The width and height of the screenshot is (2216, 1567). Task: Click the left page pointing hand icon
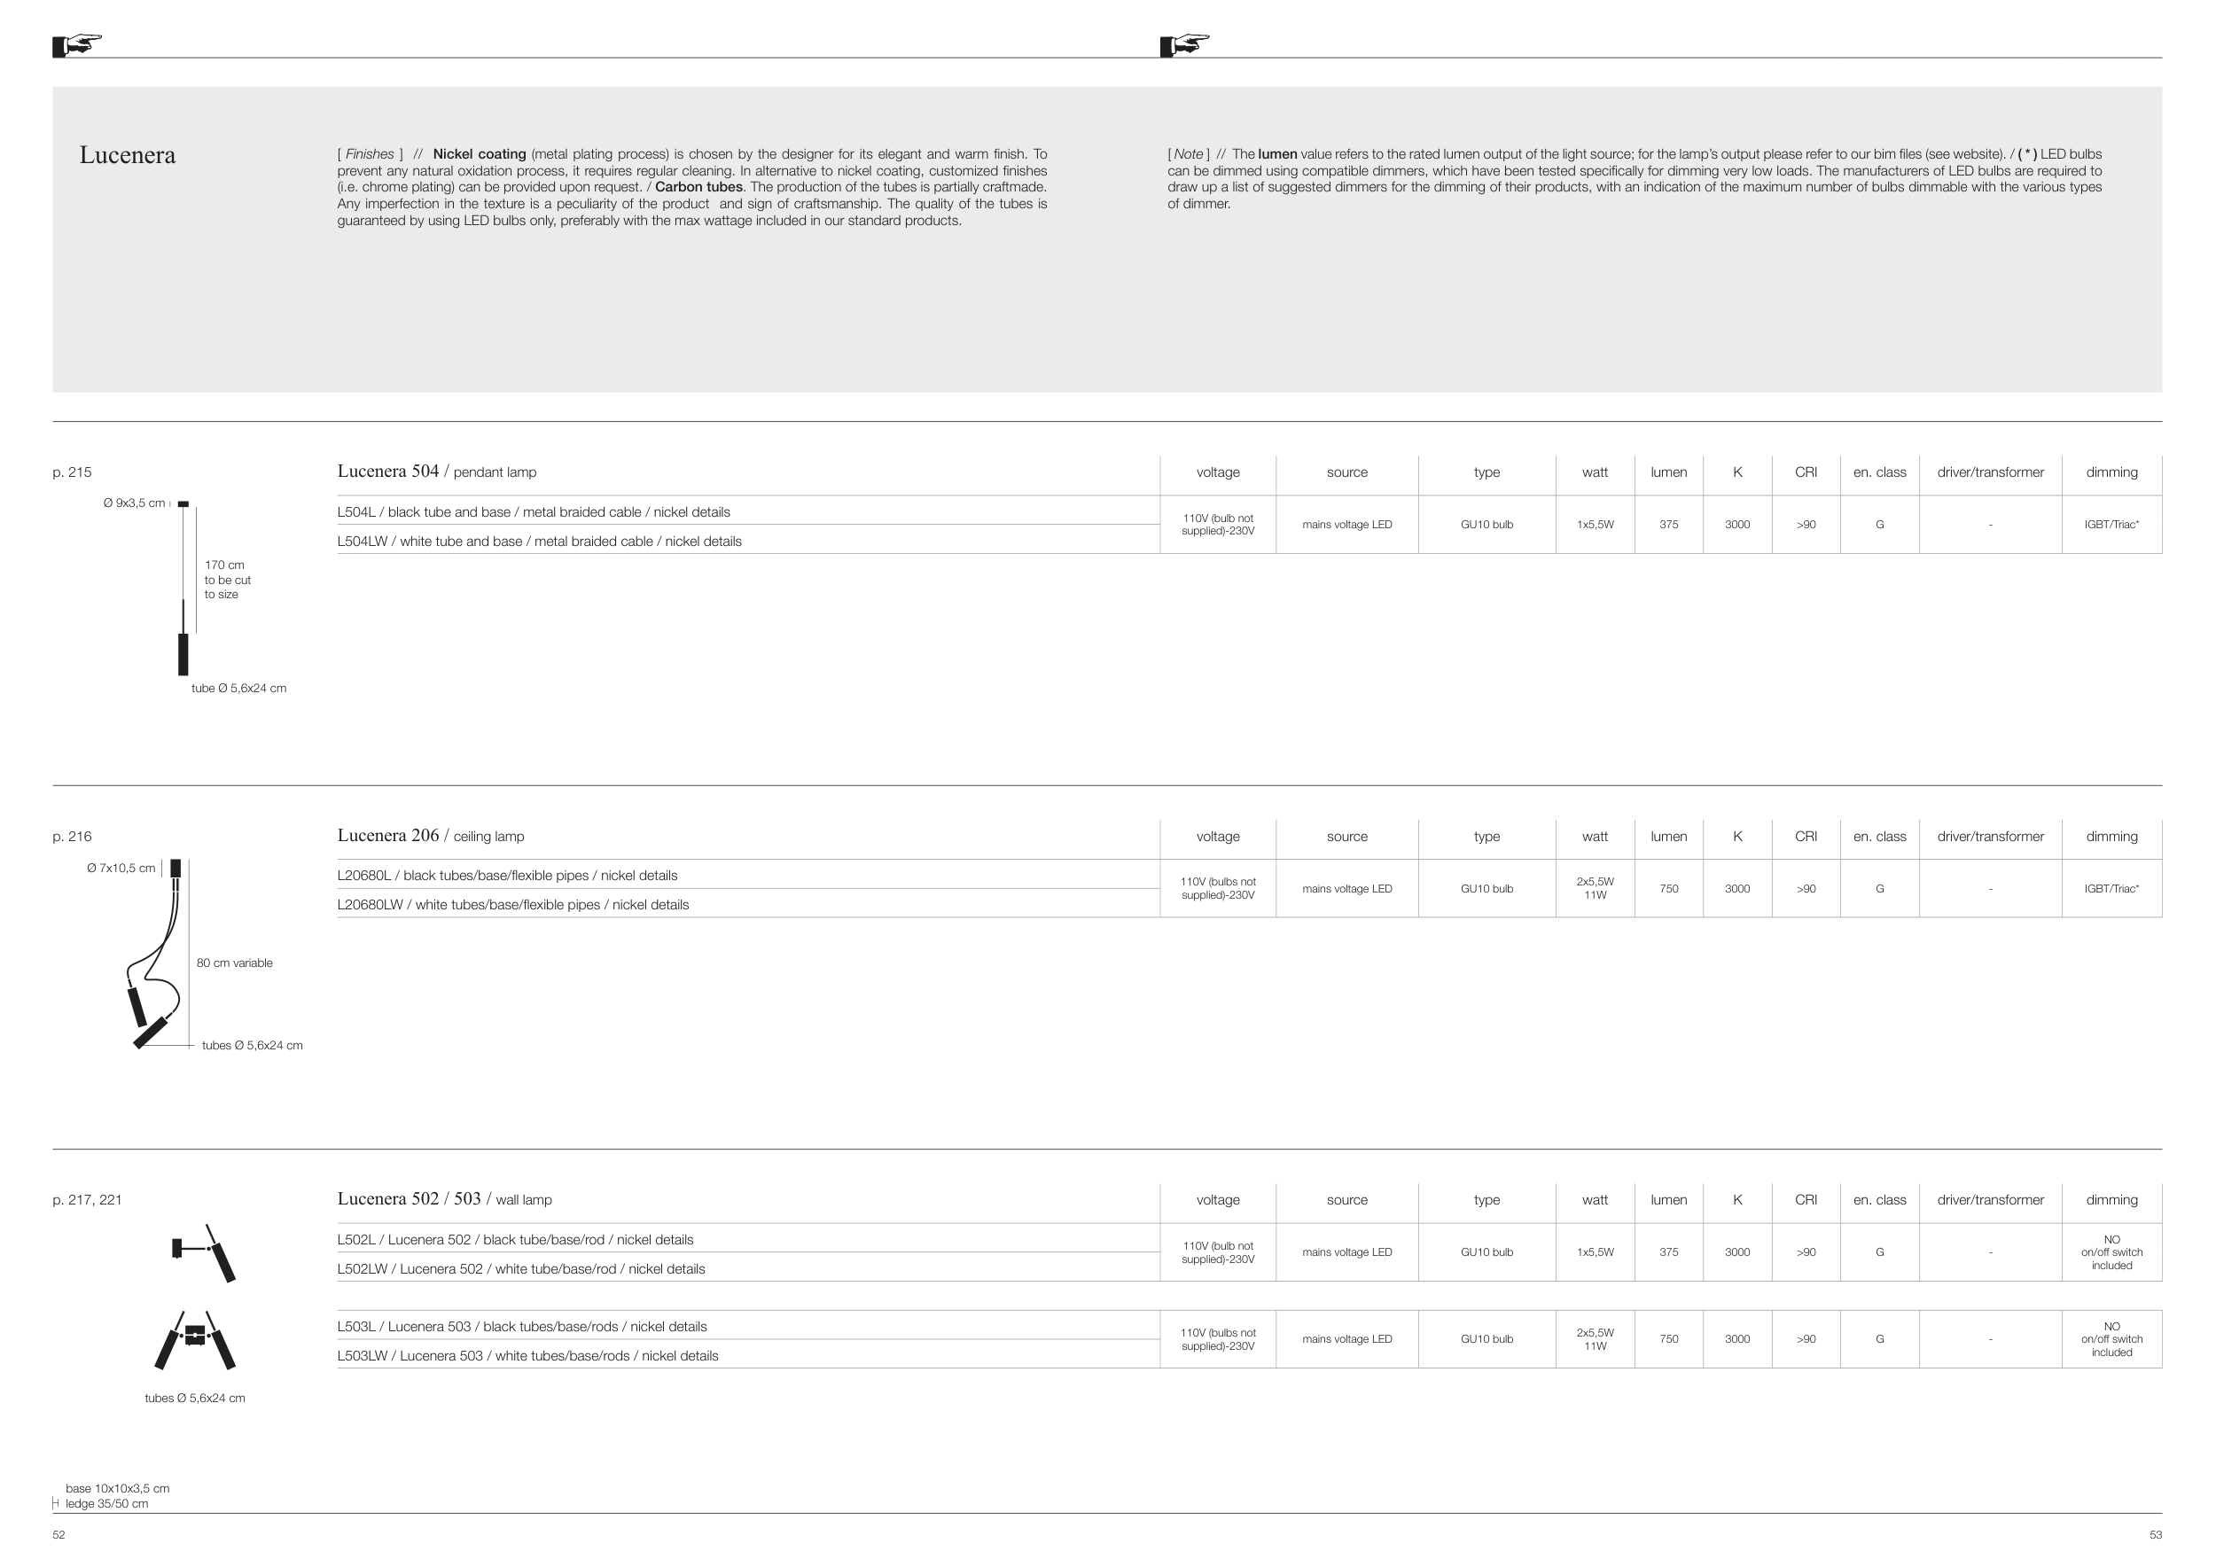click(77, 44)
